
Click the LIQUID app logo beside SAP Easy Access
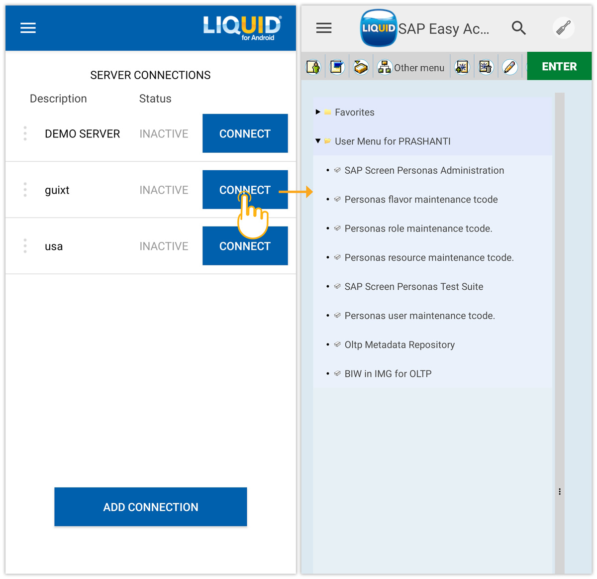[x=379, y=28]
